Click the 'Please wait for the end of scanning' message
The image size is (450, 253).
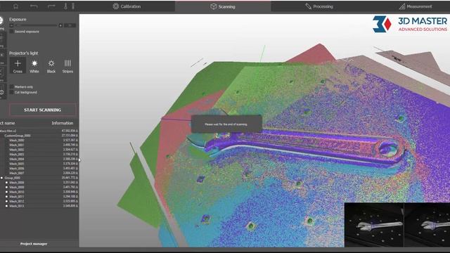coord(226,124)
